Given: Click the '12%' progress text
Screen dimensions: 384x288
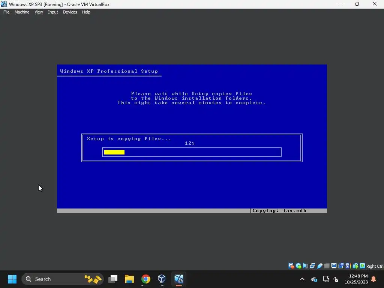Looking at the screenshot, I should point(190,143).
